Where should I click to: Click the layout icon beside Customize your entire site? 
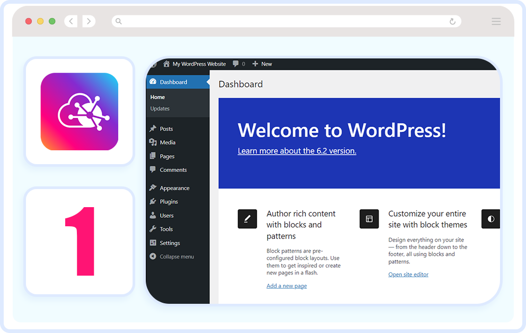tap(369, 219)
